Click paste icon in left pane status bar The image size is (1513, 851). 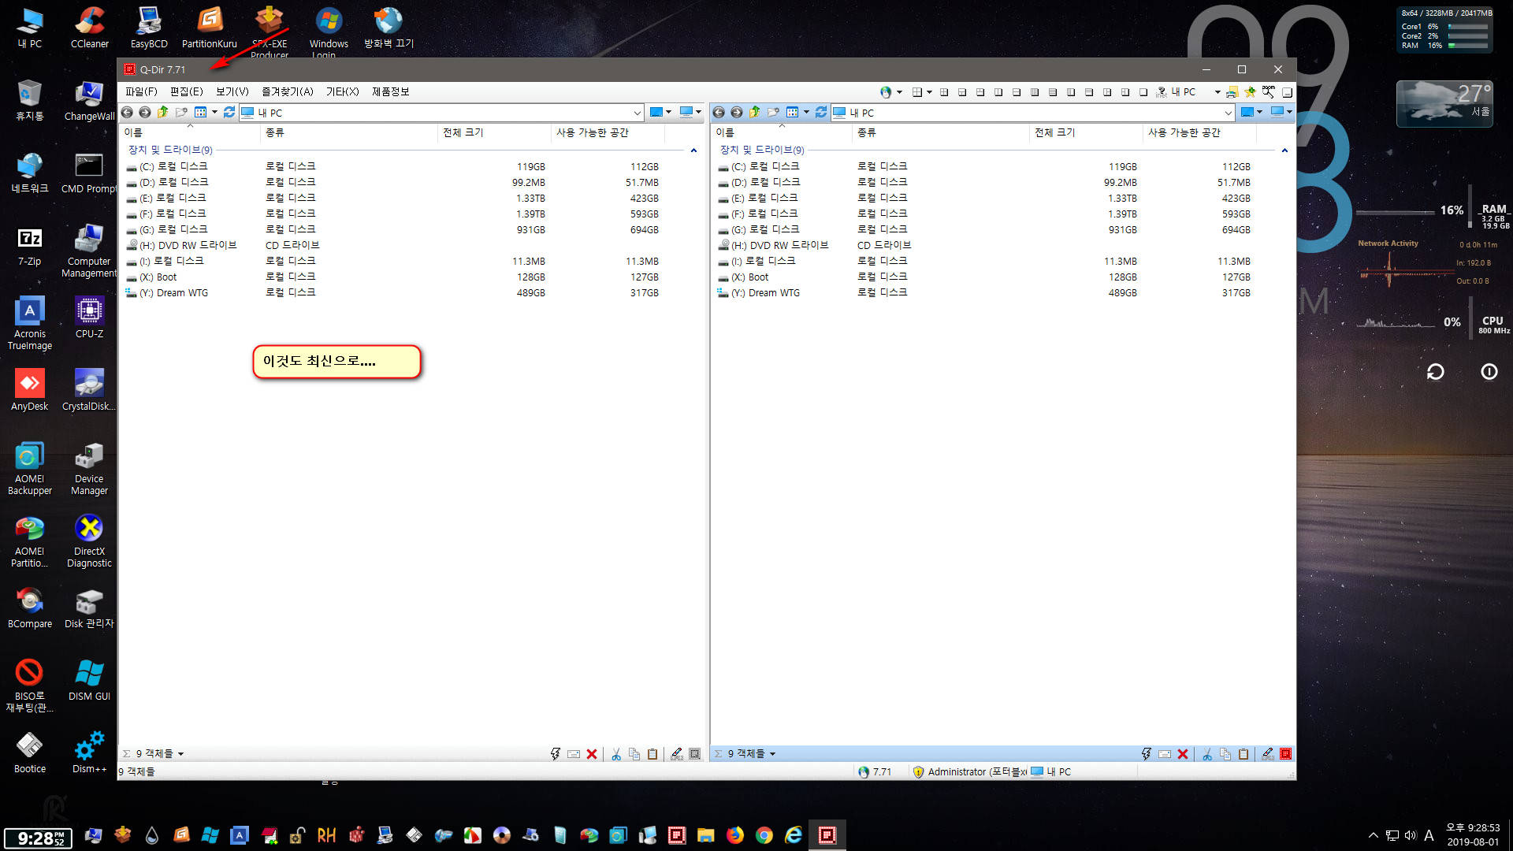coord(652,754)
